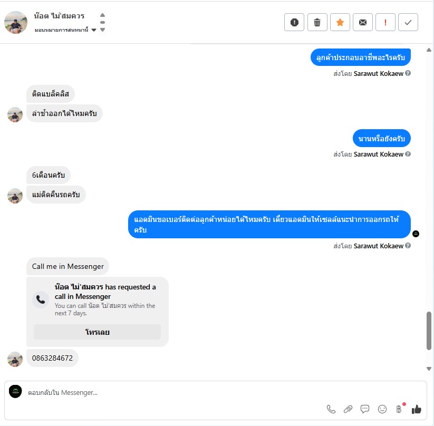Screen dimensions: 434x426
Task: Mark conversation as done with the checkmark
Action: [x=408, y=22]
